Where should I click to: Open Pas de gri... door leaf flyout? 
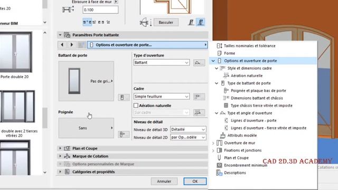tap(86, 81)
